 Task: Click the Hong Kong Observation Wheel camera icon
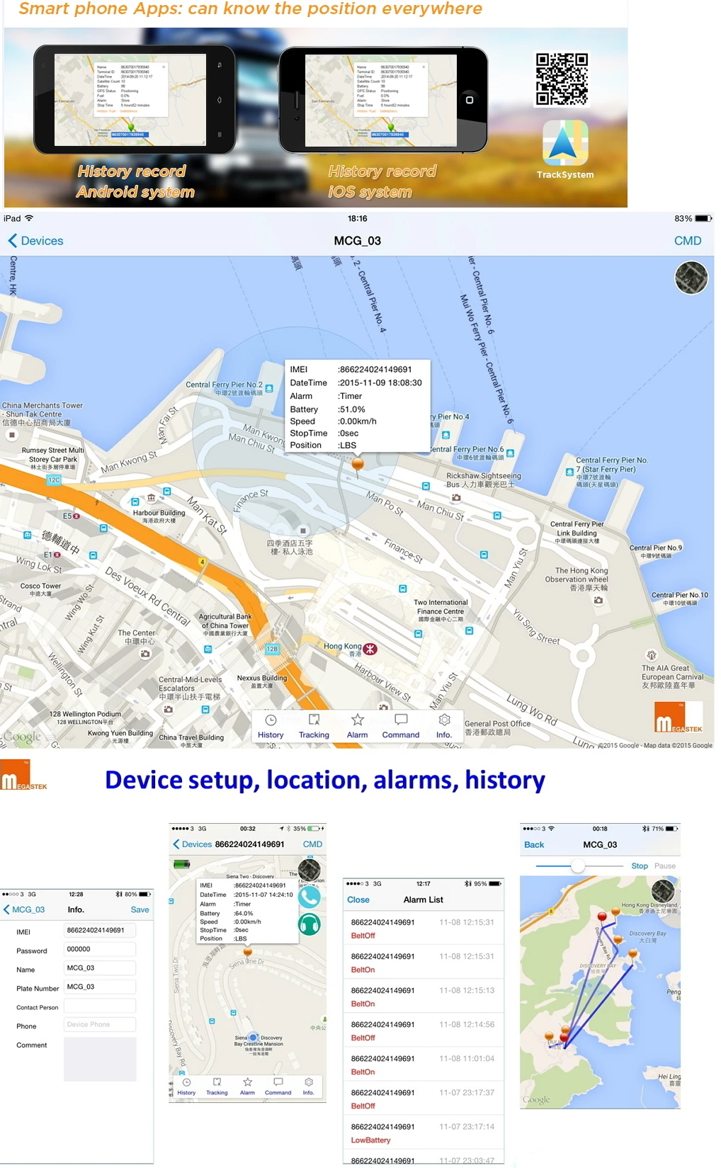point(598,600)
